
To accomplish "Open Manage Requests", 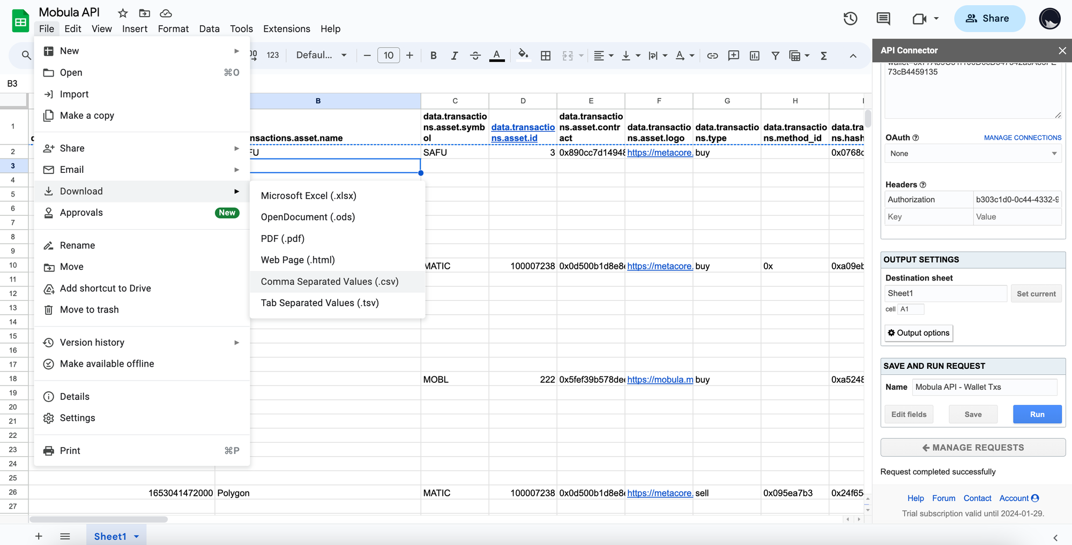I will click(x=973, y=448).
